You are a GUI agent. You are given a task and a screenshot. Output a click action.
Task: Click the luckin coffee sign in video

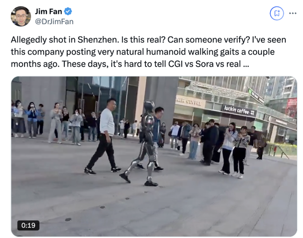click(239, 111)
